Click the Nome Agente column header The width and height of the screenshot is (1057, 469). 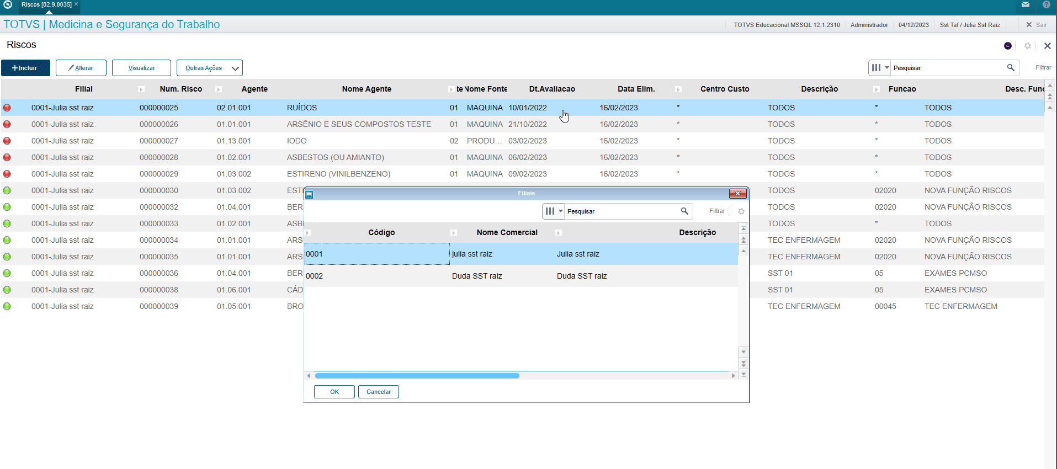point(367,89)
